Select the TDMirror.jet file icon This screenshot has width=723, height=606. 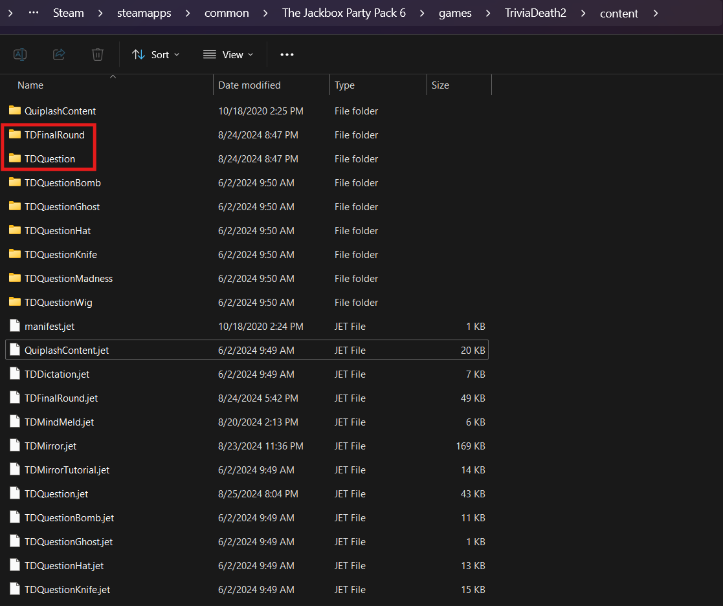(15, 446)
